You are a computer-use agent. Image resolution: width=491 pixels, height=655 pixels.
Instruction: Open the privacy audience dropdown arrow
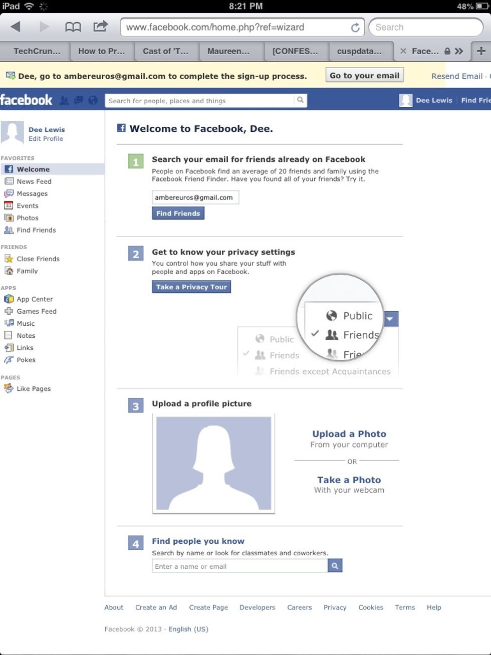click(x=391, y=319)
